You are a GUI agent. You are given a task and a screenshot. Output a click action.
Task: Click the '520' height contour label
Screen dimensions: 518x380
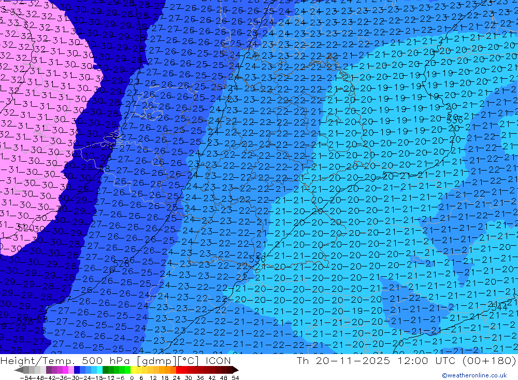[25, 228]
